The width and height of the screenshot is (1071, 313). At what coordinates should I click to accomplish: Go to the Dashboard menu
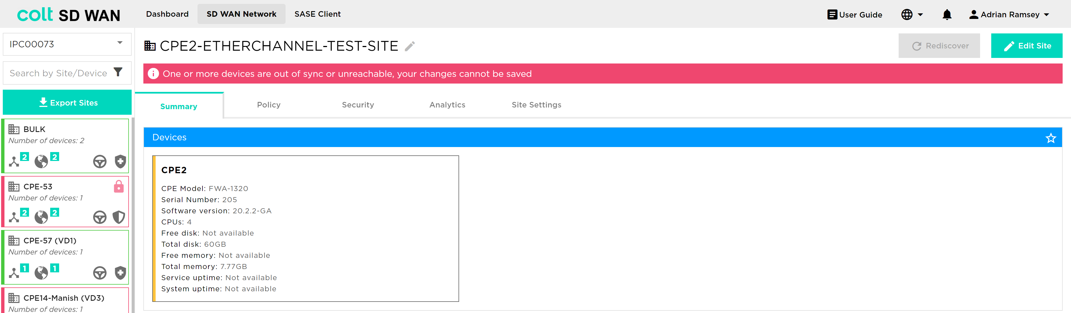[167, 14]
